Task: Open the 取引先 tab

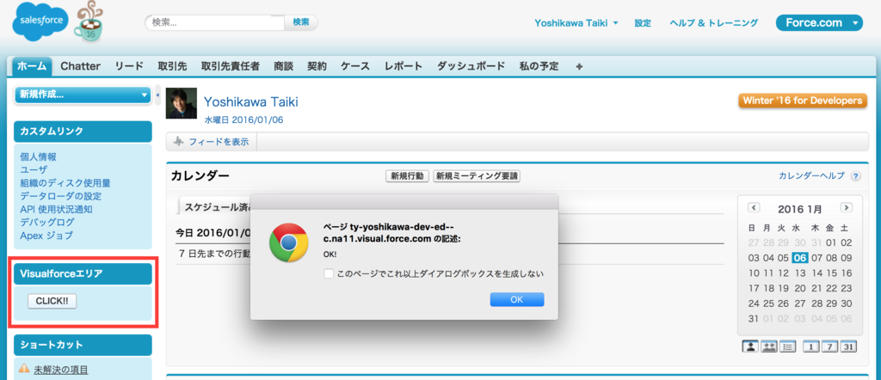Action: pyautogui.click(x=172, y=66)
